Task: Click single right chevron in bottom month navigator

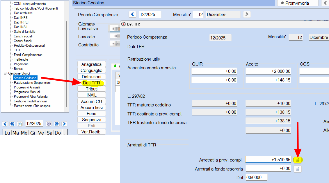Action: pyautogui.click(x=64, y=124)
